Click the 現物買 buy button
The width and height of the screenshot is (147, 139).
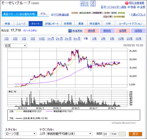(92, 31)
